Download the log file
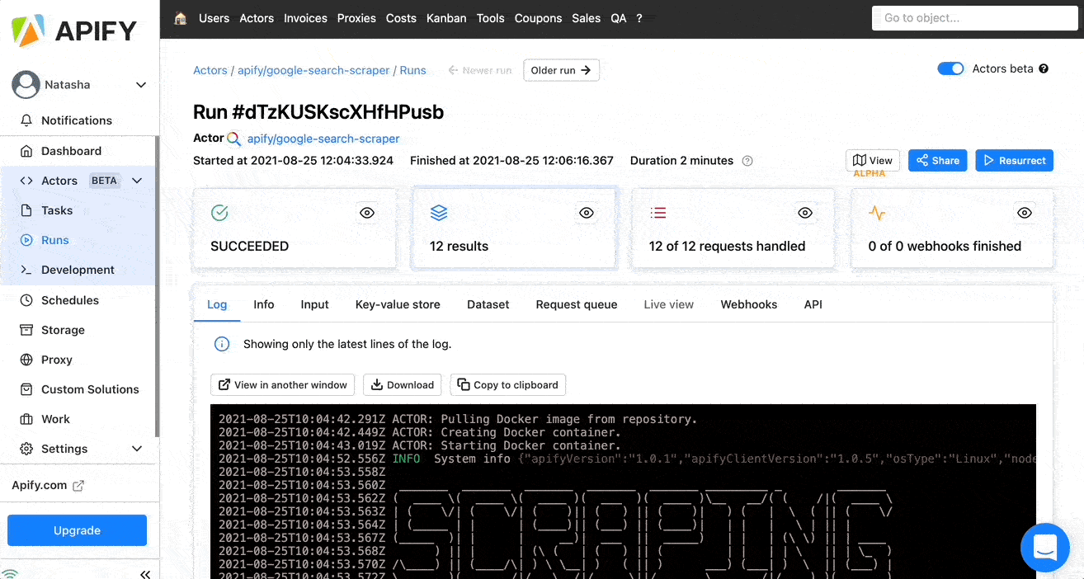 point(403,384)
